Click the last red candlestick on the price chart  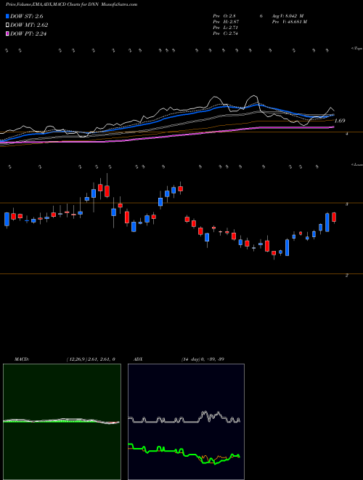point(334,217)
